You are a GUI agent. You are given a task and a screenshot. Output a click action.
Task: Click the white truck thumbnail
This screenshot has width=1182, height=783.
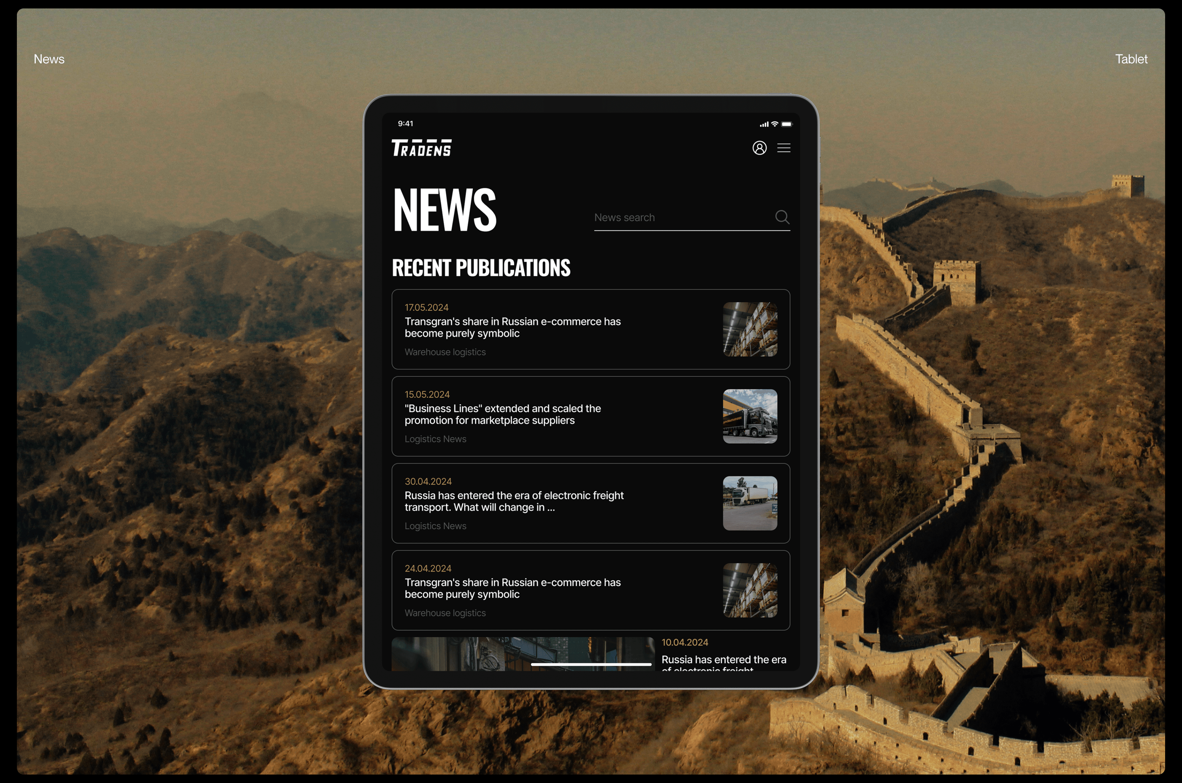750,503
